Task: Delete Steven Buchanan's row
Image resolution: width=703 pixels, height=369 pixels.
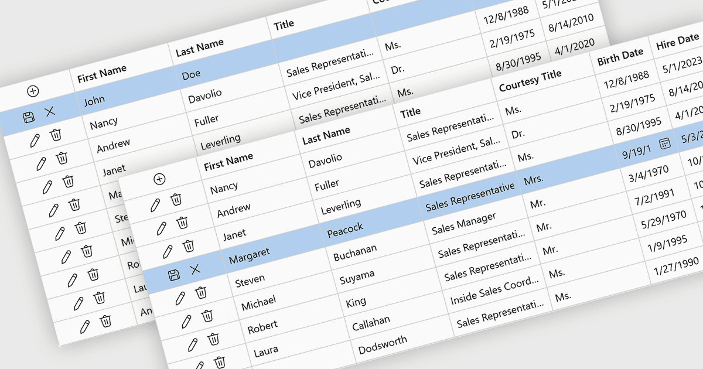Action: tap(201, 292)
